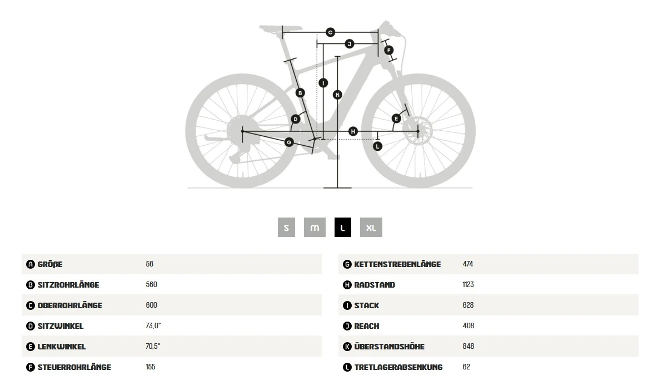
Task: Switch to frame size XL
Action: pyautogui.click(x=371, y=227)
